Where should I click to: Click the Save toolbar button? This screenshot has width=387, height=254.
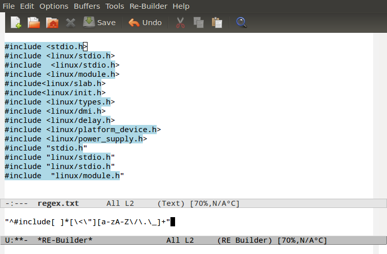(x=99, y=23)
